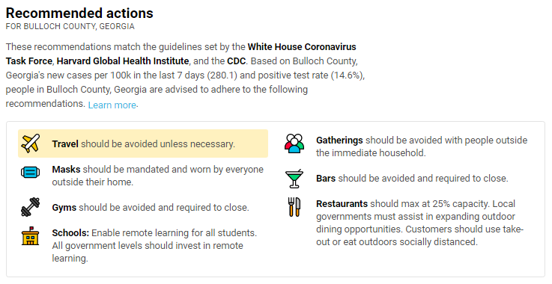Click White House Coronavirus Task Force text
The image size is (552, 284).
[181, 54]
